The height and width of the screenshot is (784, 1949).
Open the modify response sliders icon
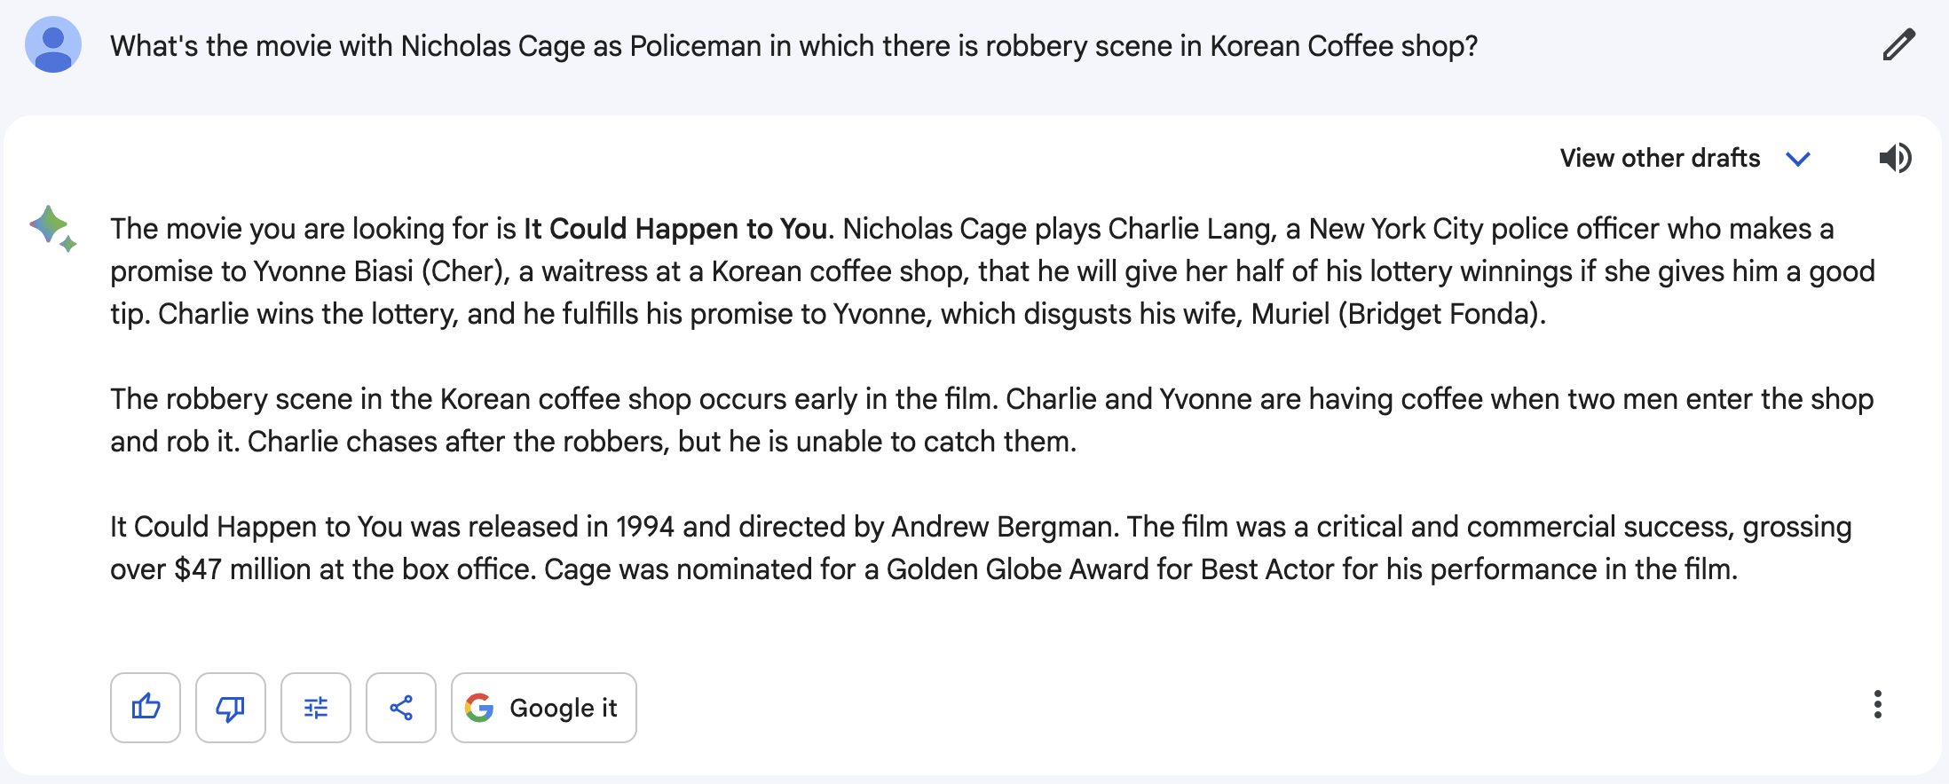[316, 708]
